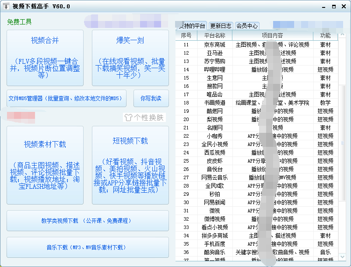The height and width of the screenshot is (267, 351).
Task: Select 苏宁易购 row
Action: tap(257, 61)
